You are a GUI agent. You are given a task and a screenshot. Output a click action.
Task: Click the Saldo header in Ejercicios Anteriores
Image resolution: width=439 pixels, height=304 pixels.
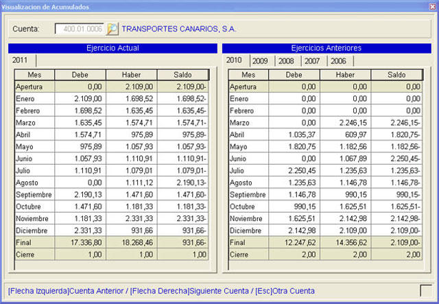pyautogui.click(x=396, y=75)
